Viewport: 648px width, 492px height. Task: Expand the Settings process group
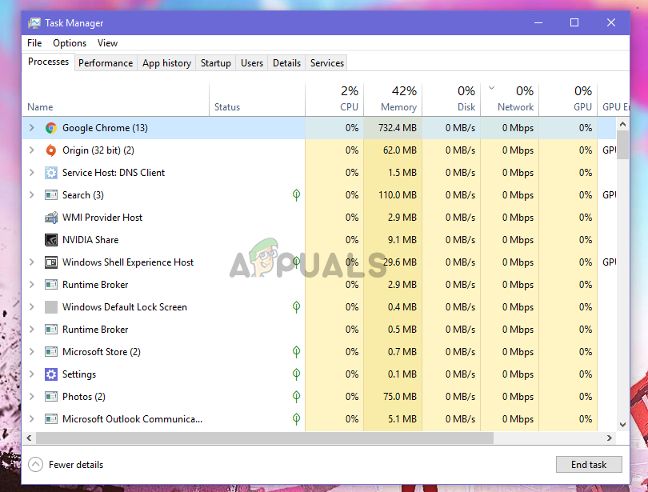(x=32, y=374)
